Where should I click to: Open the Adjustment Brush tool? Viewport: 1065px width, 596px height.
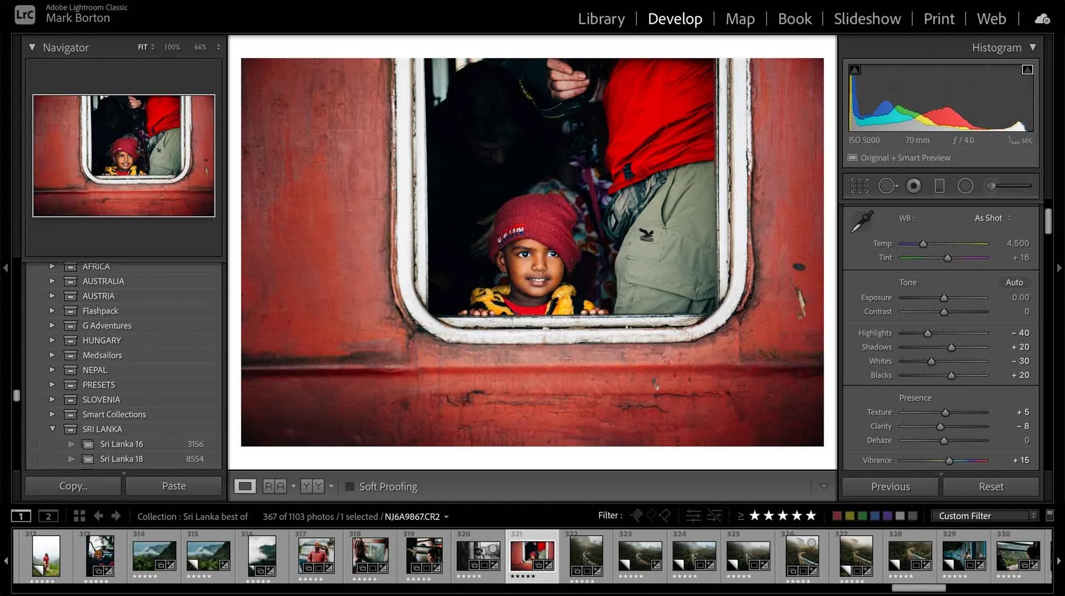[x=992, y=186]
